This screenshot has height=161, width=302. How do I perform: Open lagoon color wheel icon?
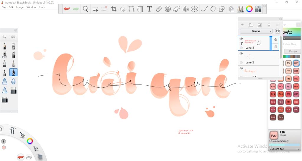pos(30,141)
